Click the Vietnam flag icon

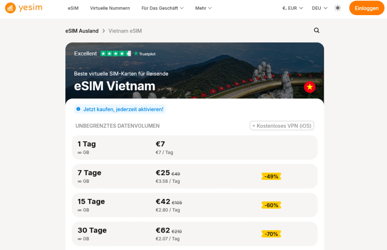click(310, 87)
